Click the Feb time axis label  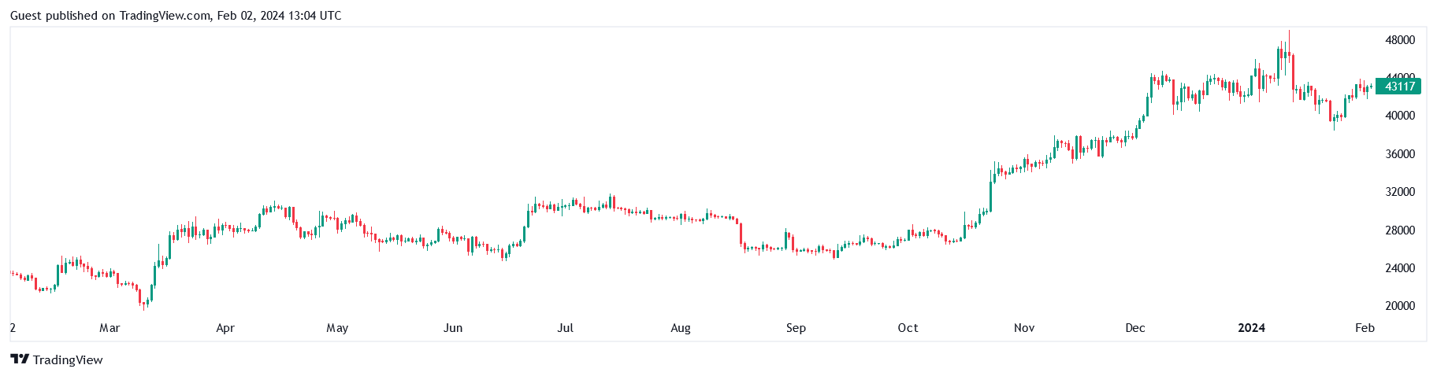tap(1365, 328)
